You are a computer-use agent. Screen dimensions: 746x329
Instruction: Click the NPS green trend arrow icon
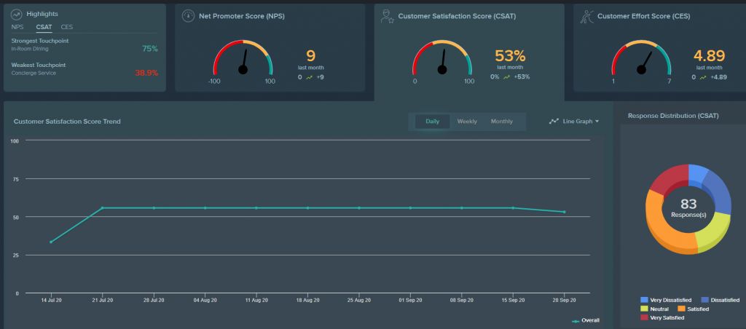(x=310, y=76)
